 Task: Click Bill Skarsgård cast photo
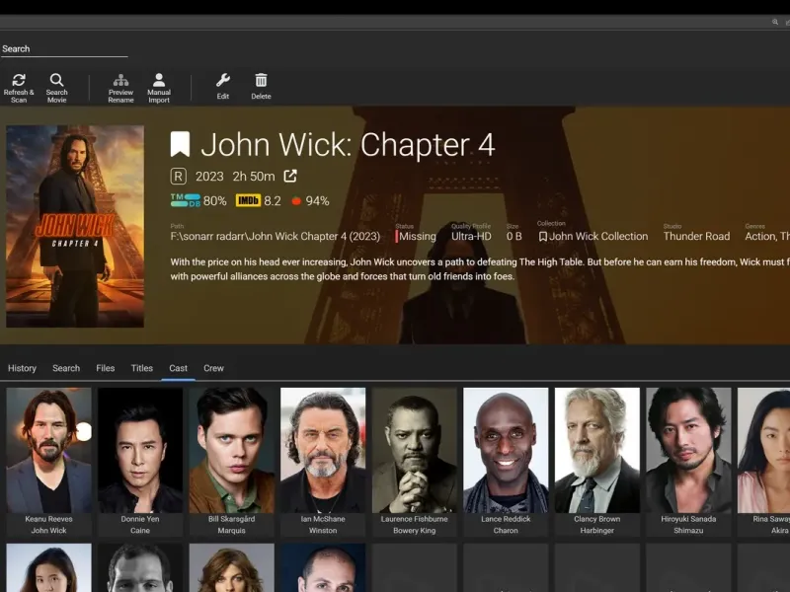[x=232, y=450]
